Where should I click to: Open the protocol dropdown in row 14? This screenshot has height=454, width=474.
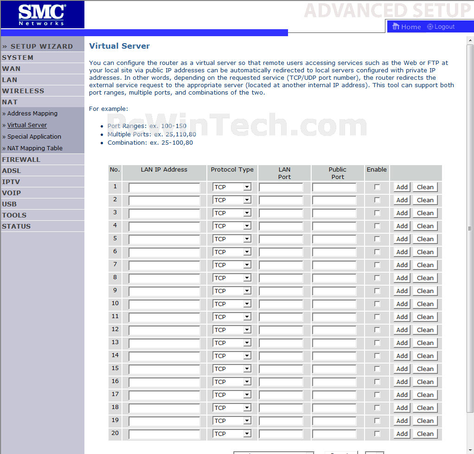(232, 356)
